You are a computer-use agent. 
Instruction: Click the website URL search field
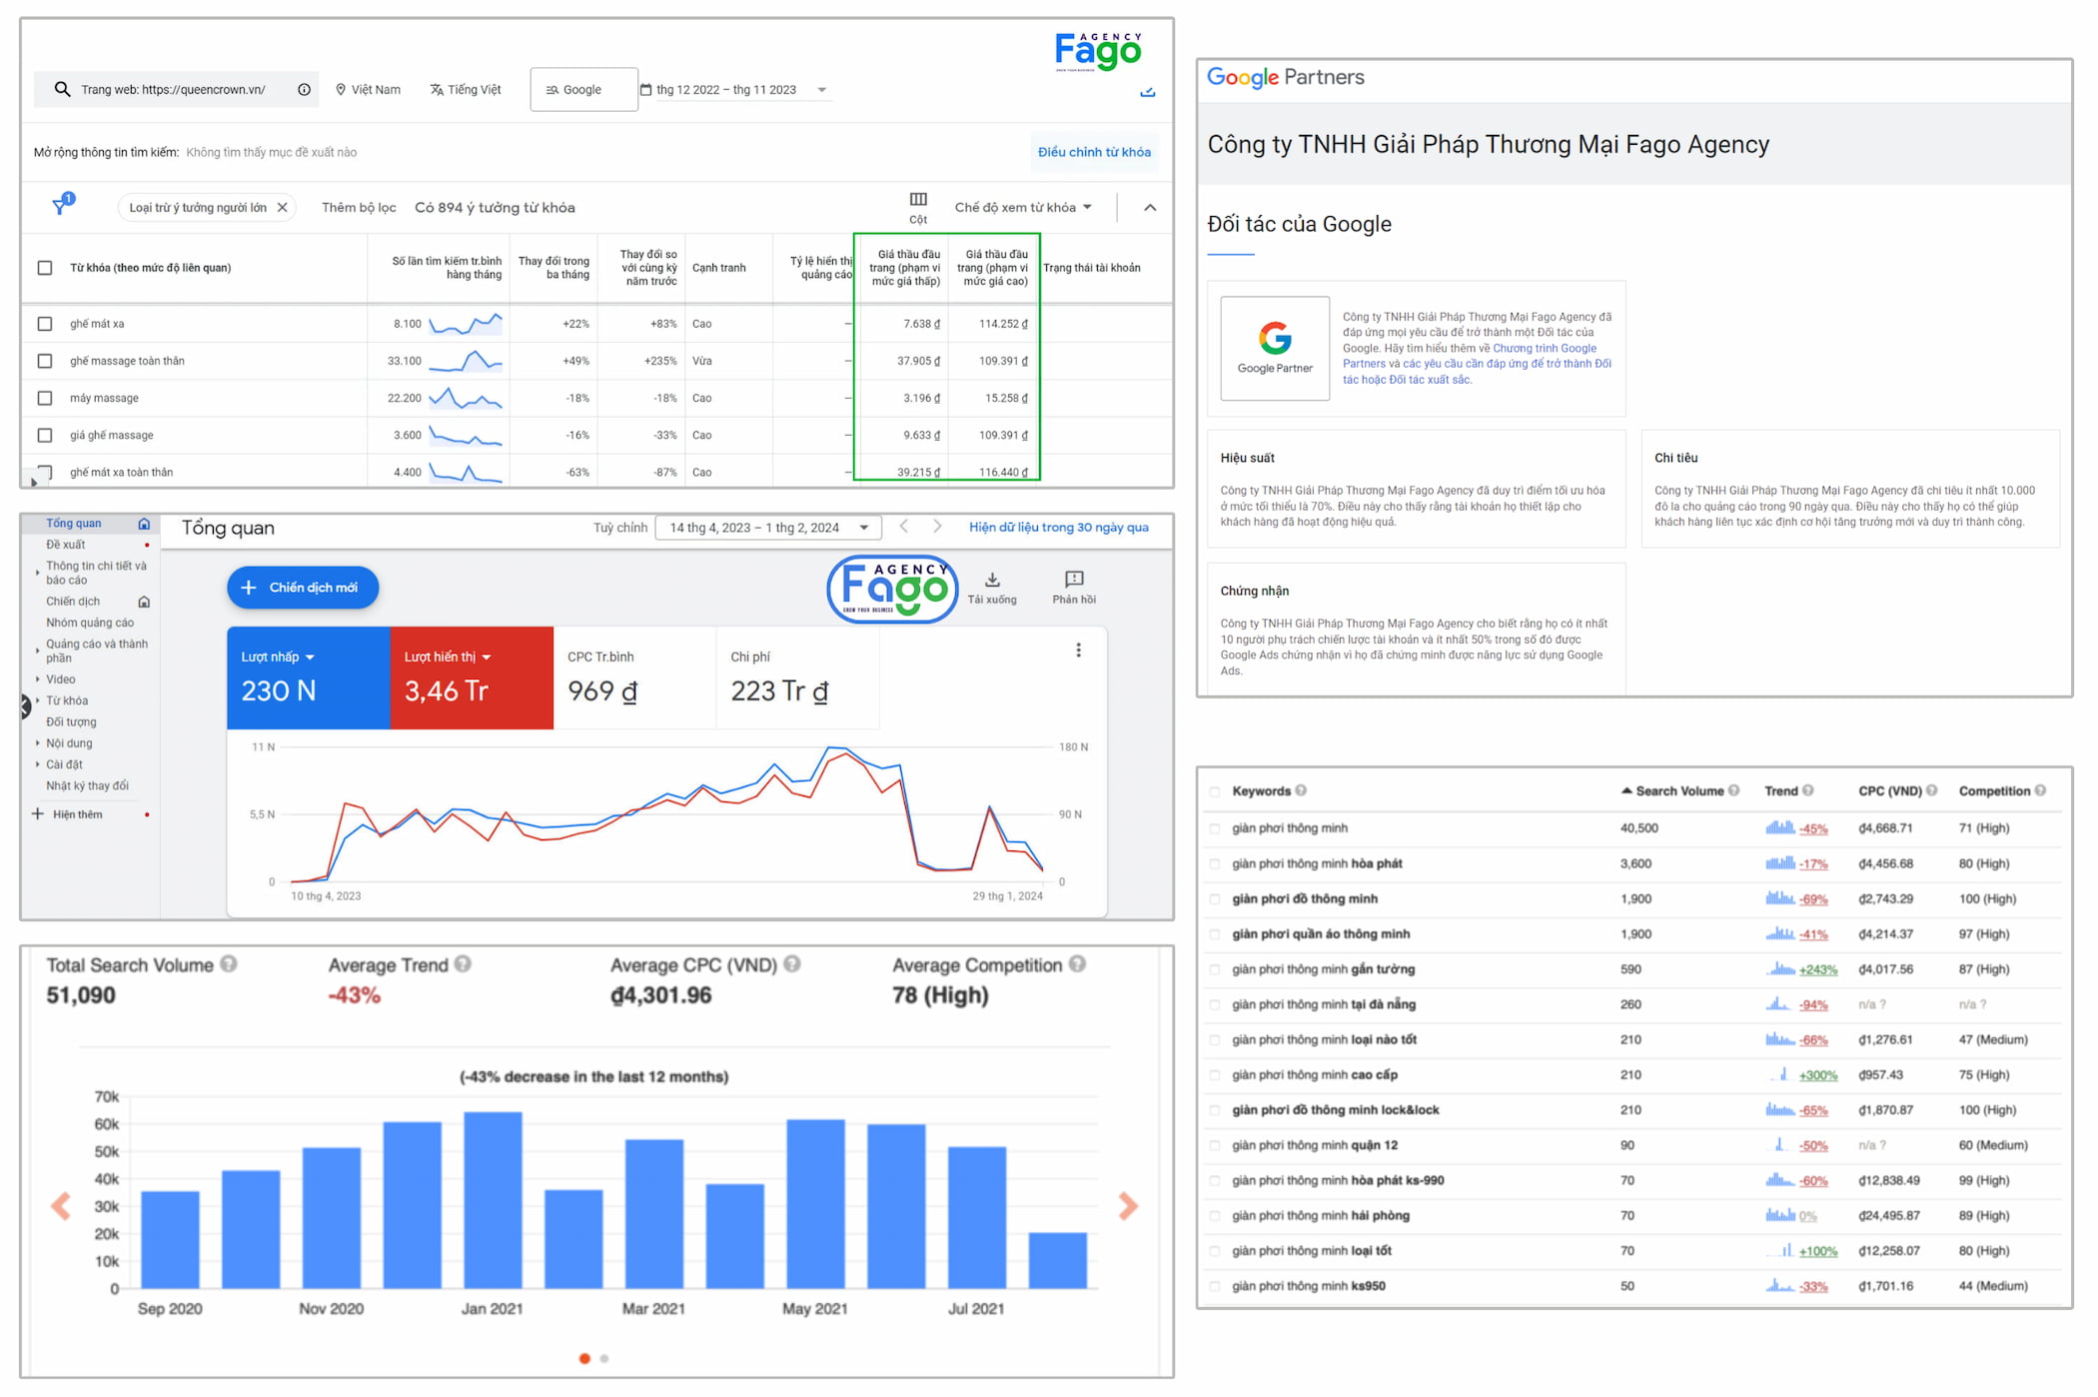coord(176,89)
